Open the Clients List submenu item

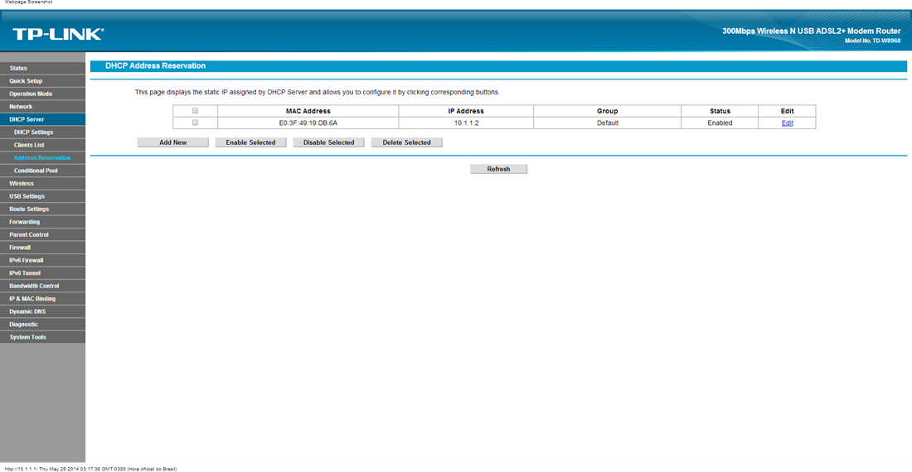pos(42,145)
